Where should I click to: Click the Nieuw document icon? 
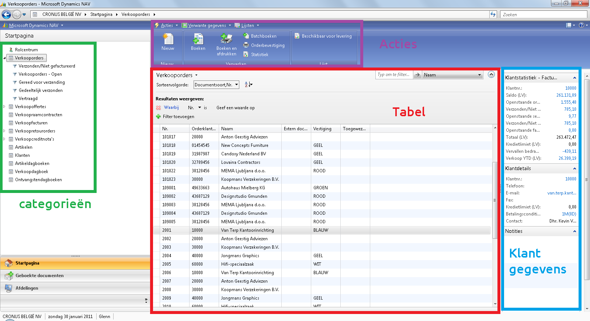(x=168, y=39)
